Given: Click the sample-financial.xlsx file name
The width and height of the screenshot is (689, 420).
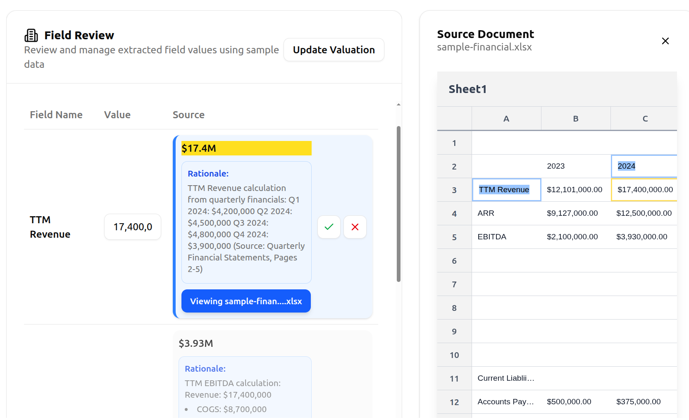Looking at the screenshot, I should click(484, 47).
